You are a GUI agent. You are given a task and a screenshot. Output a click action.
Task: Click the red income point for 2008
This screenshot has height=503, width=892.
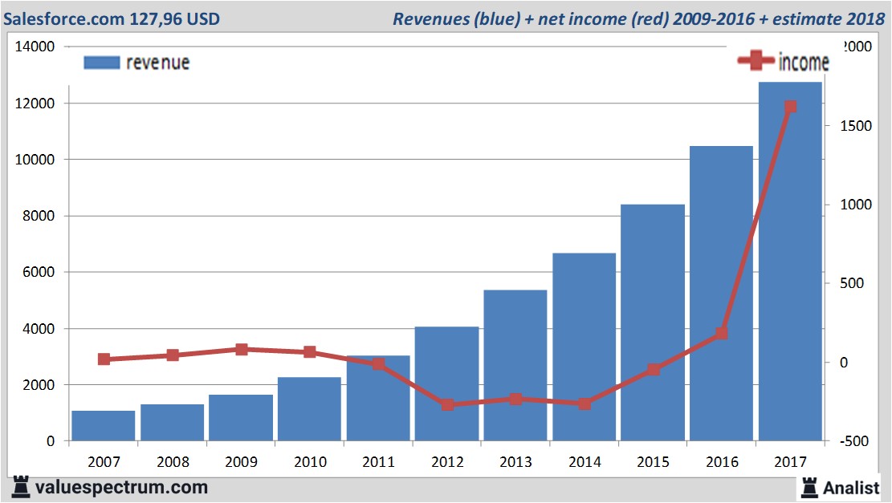173,355
